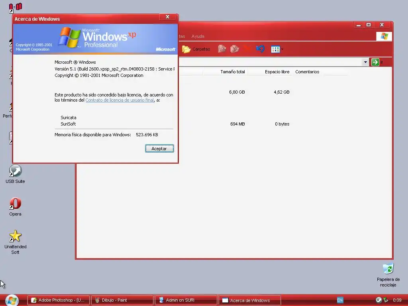Sort by the Comentarios column header
Image resolution: width=408 pixels, height=306 pixels.
(320, 72)
